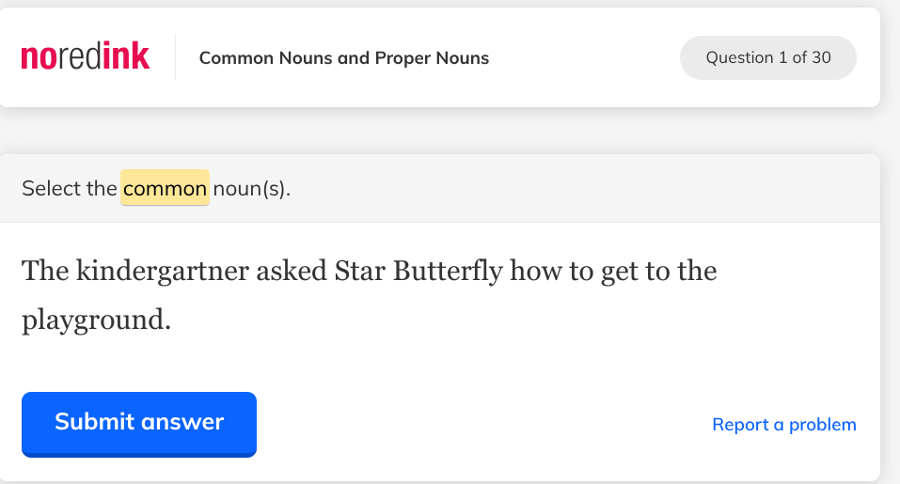Click the NoRedInk logo
The image size is (900, 484).
point(85,57)
